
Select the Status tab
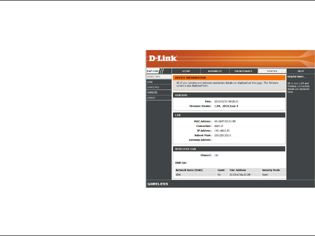click(272, 71)
